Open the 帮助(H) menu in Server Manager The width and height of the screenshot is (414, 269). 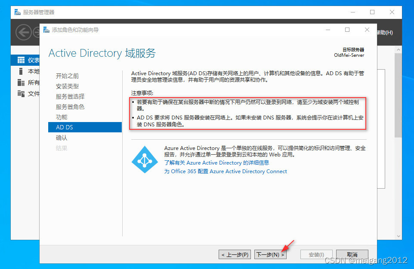coord(385,32)
